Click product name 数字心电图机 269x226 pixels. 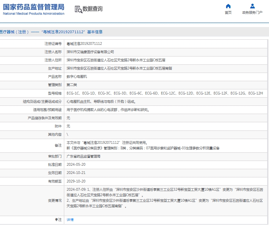point(77,77)
